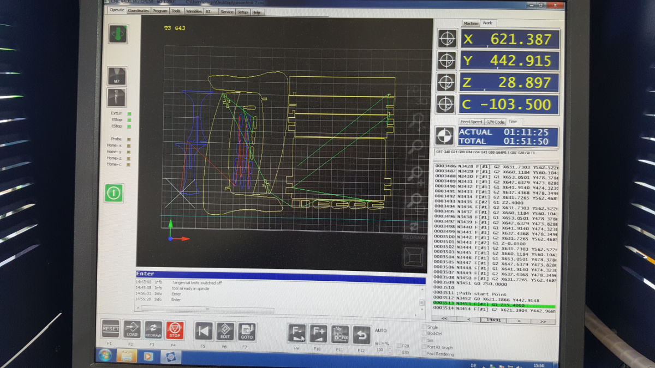Zero the X axis crosshair button
Screen dimensions: 655x368
click(447, 39)
